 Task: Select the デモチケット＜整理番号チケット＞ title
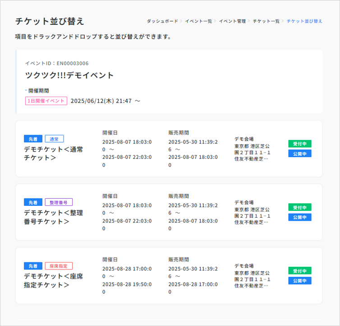pos(53,217)
